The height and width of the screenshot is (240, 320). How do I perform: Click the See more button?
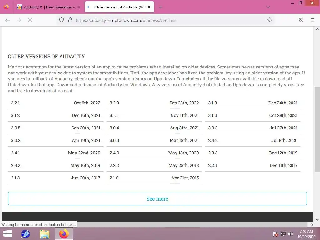pos(157,198)
